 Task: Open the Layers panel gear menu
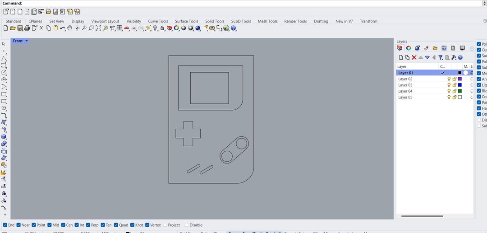click(x=472, y=48)
